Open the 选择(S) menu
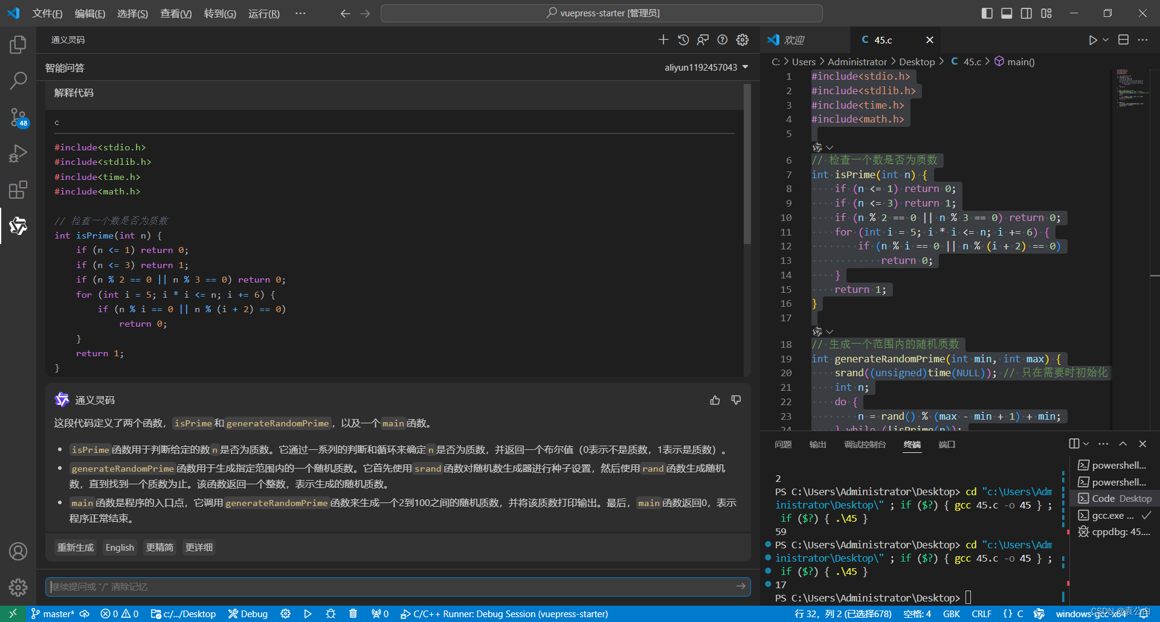 tap(132, 13)
